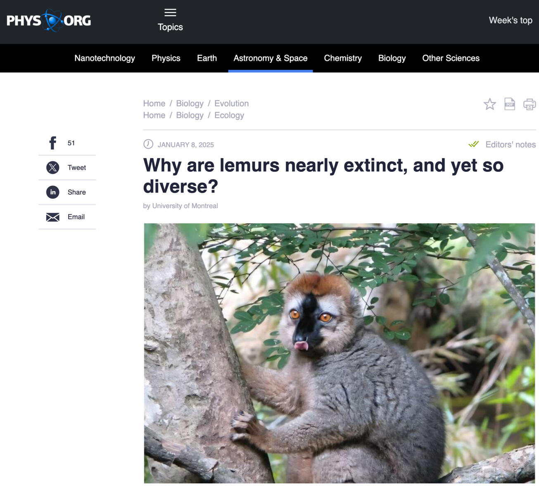Bookmark article with the star icon
The image size is (539, 490).
point(489,104)
